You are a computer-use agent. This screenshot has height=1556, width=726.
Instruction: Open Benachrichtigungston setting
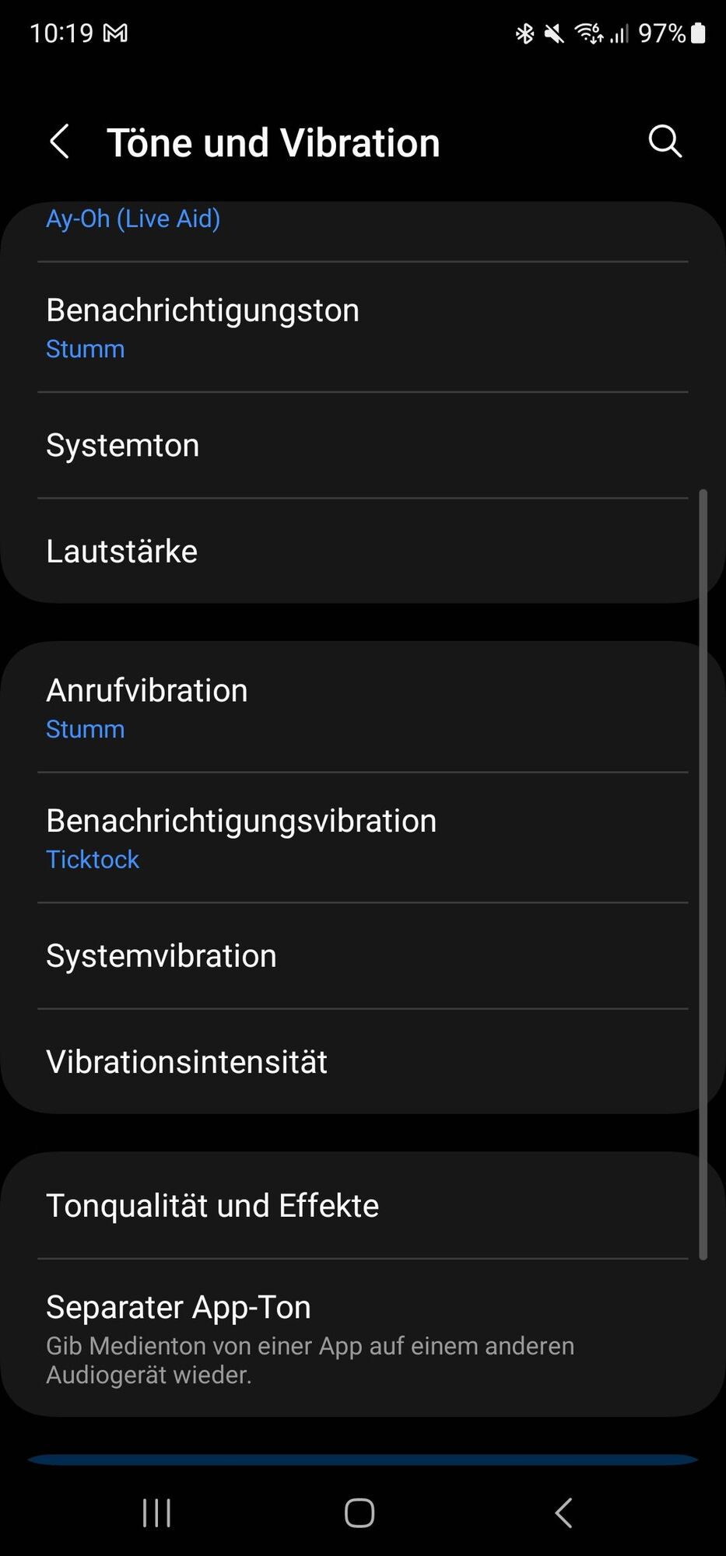[x=363, y=328]
